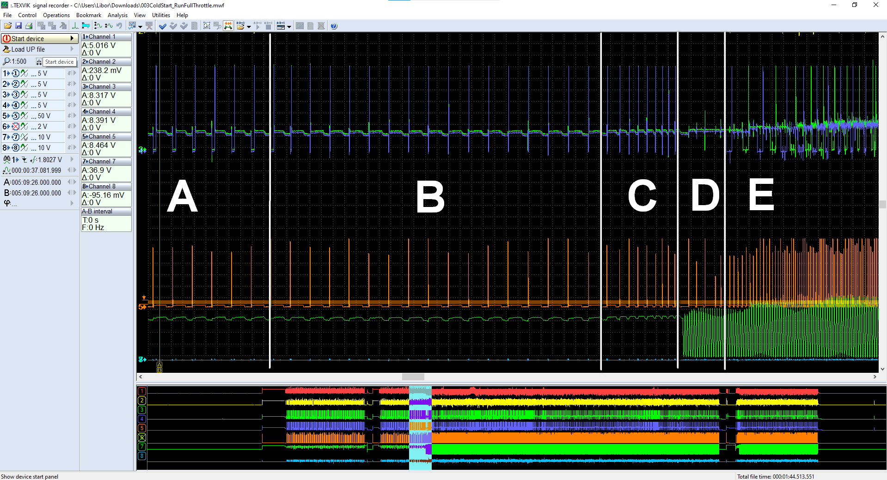The height and width of the screenshot is (480, 887).
Task: Click the undo arrow toolbar icon
Action: click(119, 26)
